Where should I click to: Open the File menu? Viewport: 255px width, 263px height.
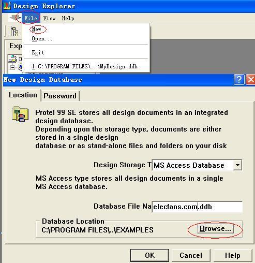pyautogui.click(x=31, y=18)
